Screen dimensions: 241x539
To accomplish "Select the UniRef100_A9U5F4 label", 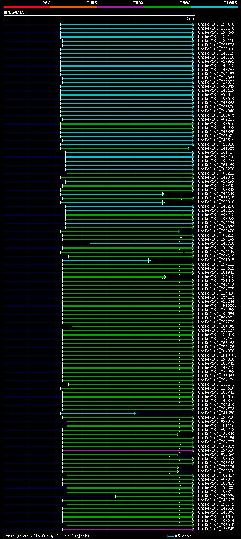I will [216, 314].
